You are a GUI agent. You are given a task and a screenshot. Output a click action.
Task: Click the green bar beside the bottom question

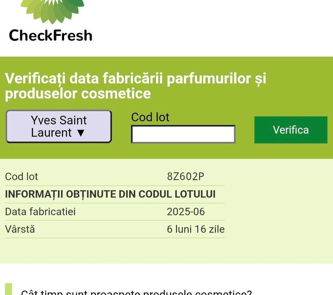point(8,290)
